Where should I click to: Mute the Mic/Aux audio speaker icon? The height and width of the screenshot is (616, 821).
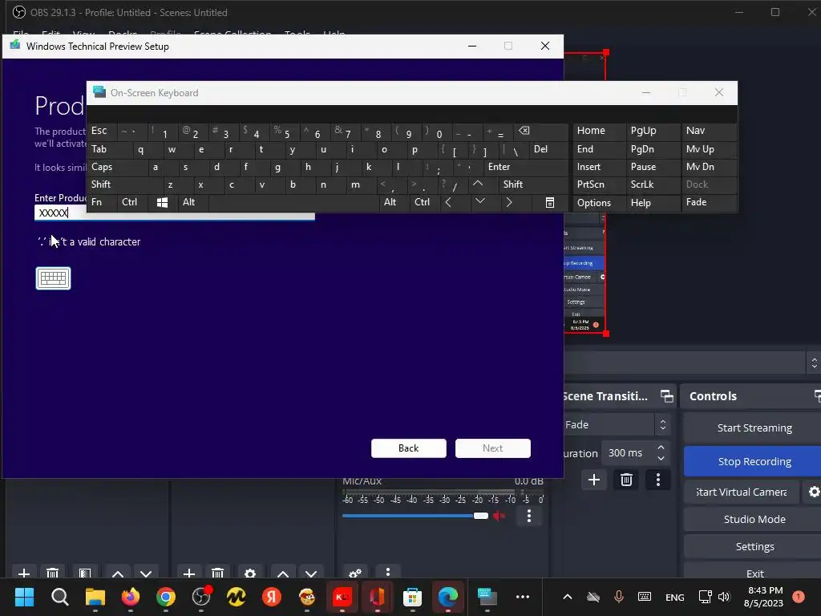pyautogui.click(x=499, y=516)
